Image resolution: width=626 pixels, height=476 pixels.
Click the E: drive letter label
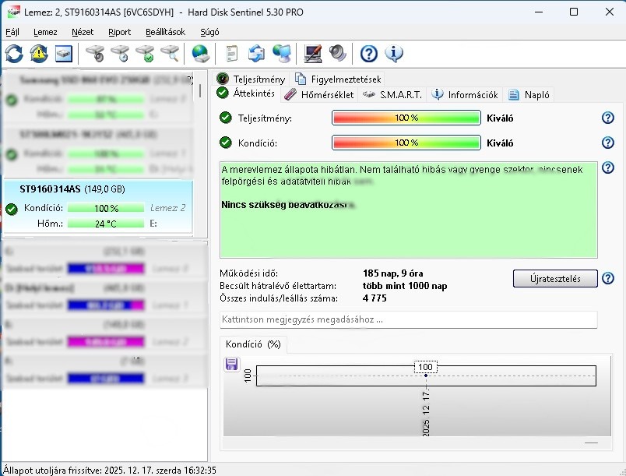(x=153, y=224)
